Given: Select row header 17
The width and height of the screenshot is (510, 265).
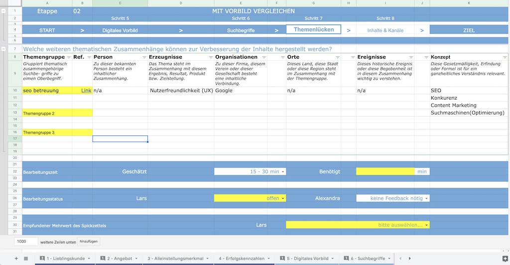Looking at the screenshot, I should (15, 139).
